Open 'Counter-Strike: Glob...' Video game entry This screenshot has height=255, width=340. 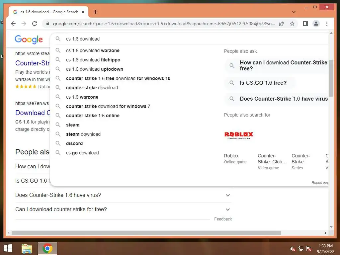coord(272,162)
